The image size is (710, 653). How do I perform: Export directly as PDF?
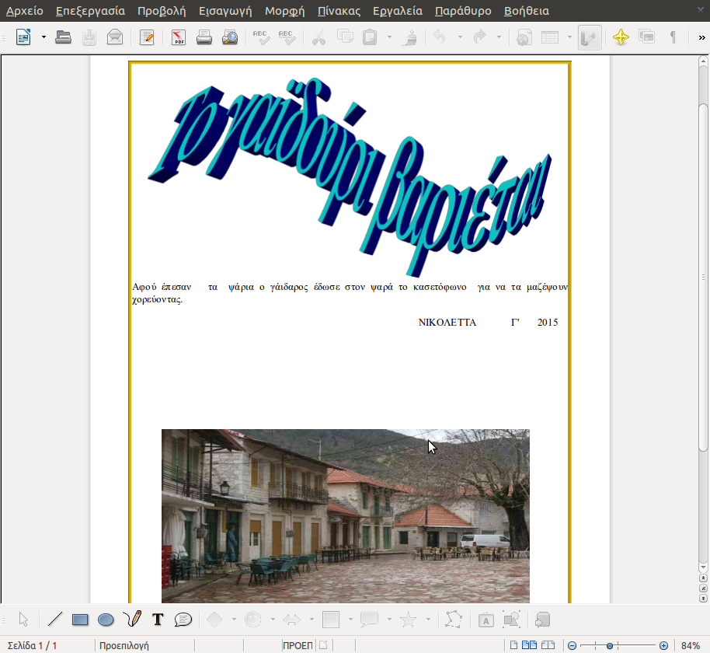coord(179,37)
